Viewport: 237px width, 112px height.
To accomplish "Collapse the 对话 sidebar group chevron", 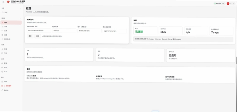I will click(x=20, y=8).
